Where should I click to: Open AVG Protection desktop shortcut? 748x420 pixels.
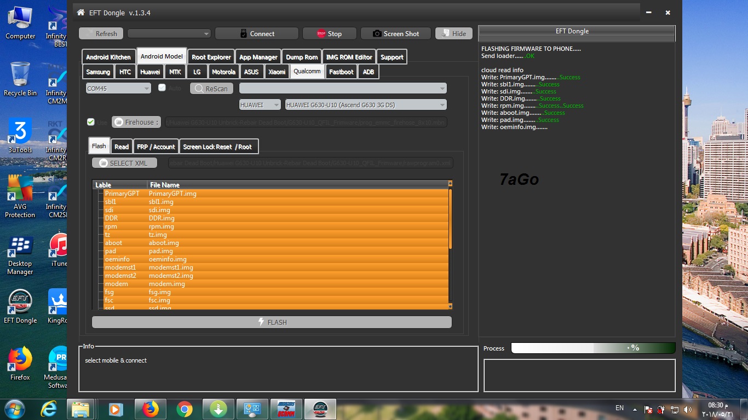point(20,197)
